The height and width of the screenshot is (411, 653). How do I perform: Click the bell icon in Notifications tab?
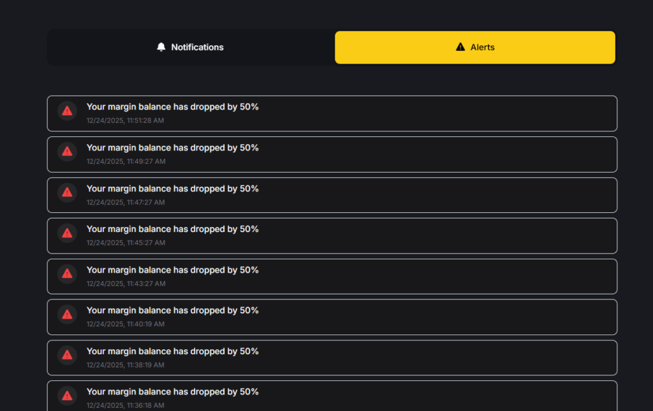pos(161,47)
